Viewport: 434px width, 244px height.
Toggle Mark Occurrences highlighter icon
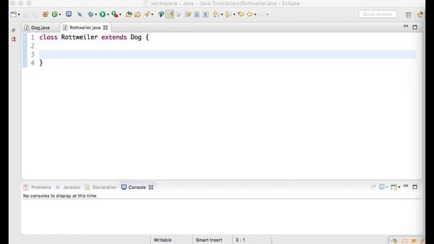[x=170, y=14]
